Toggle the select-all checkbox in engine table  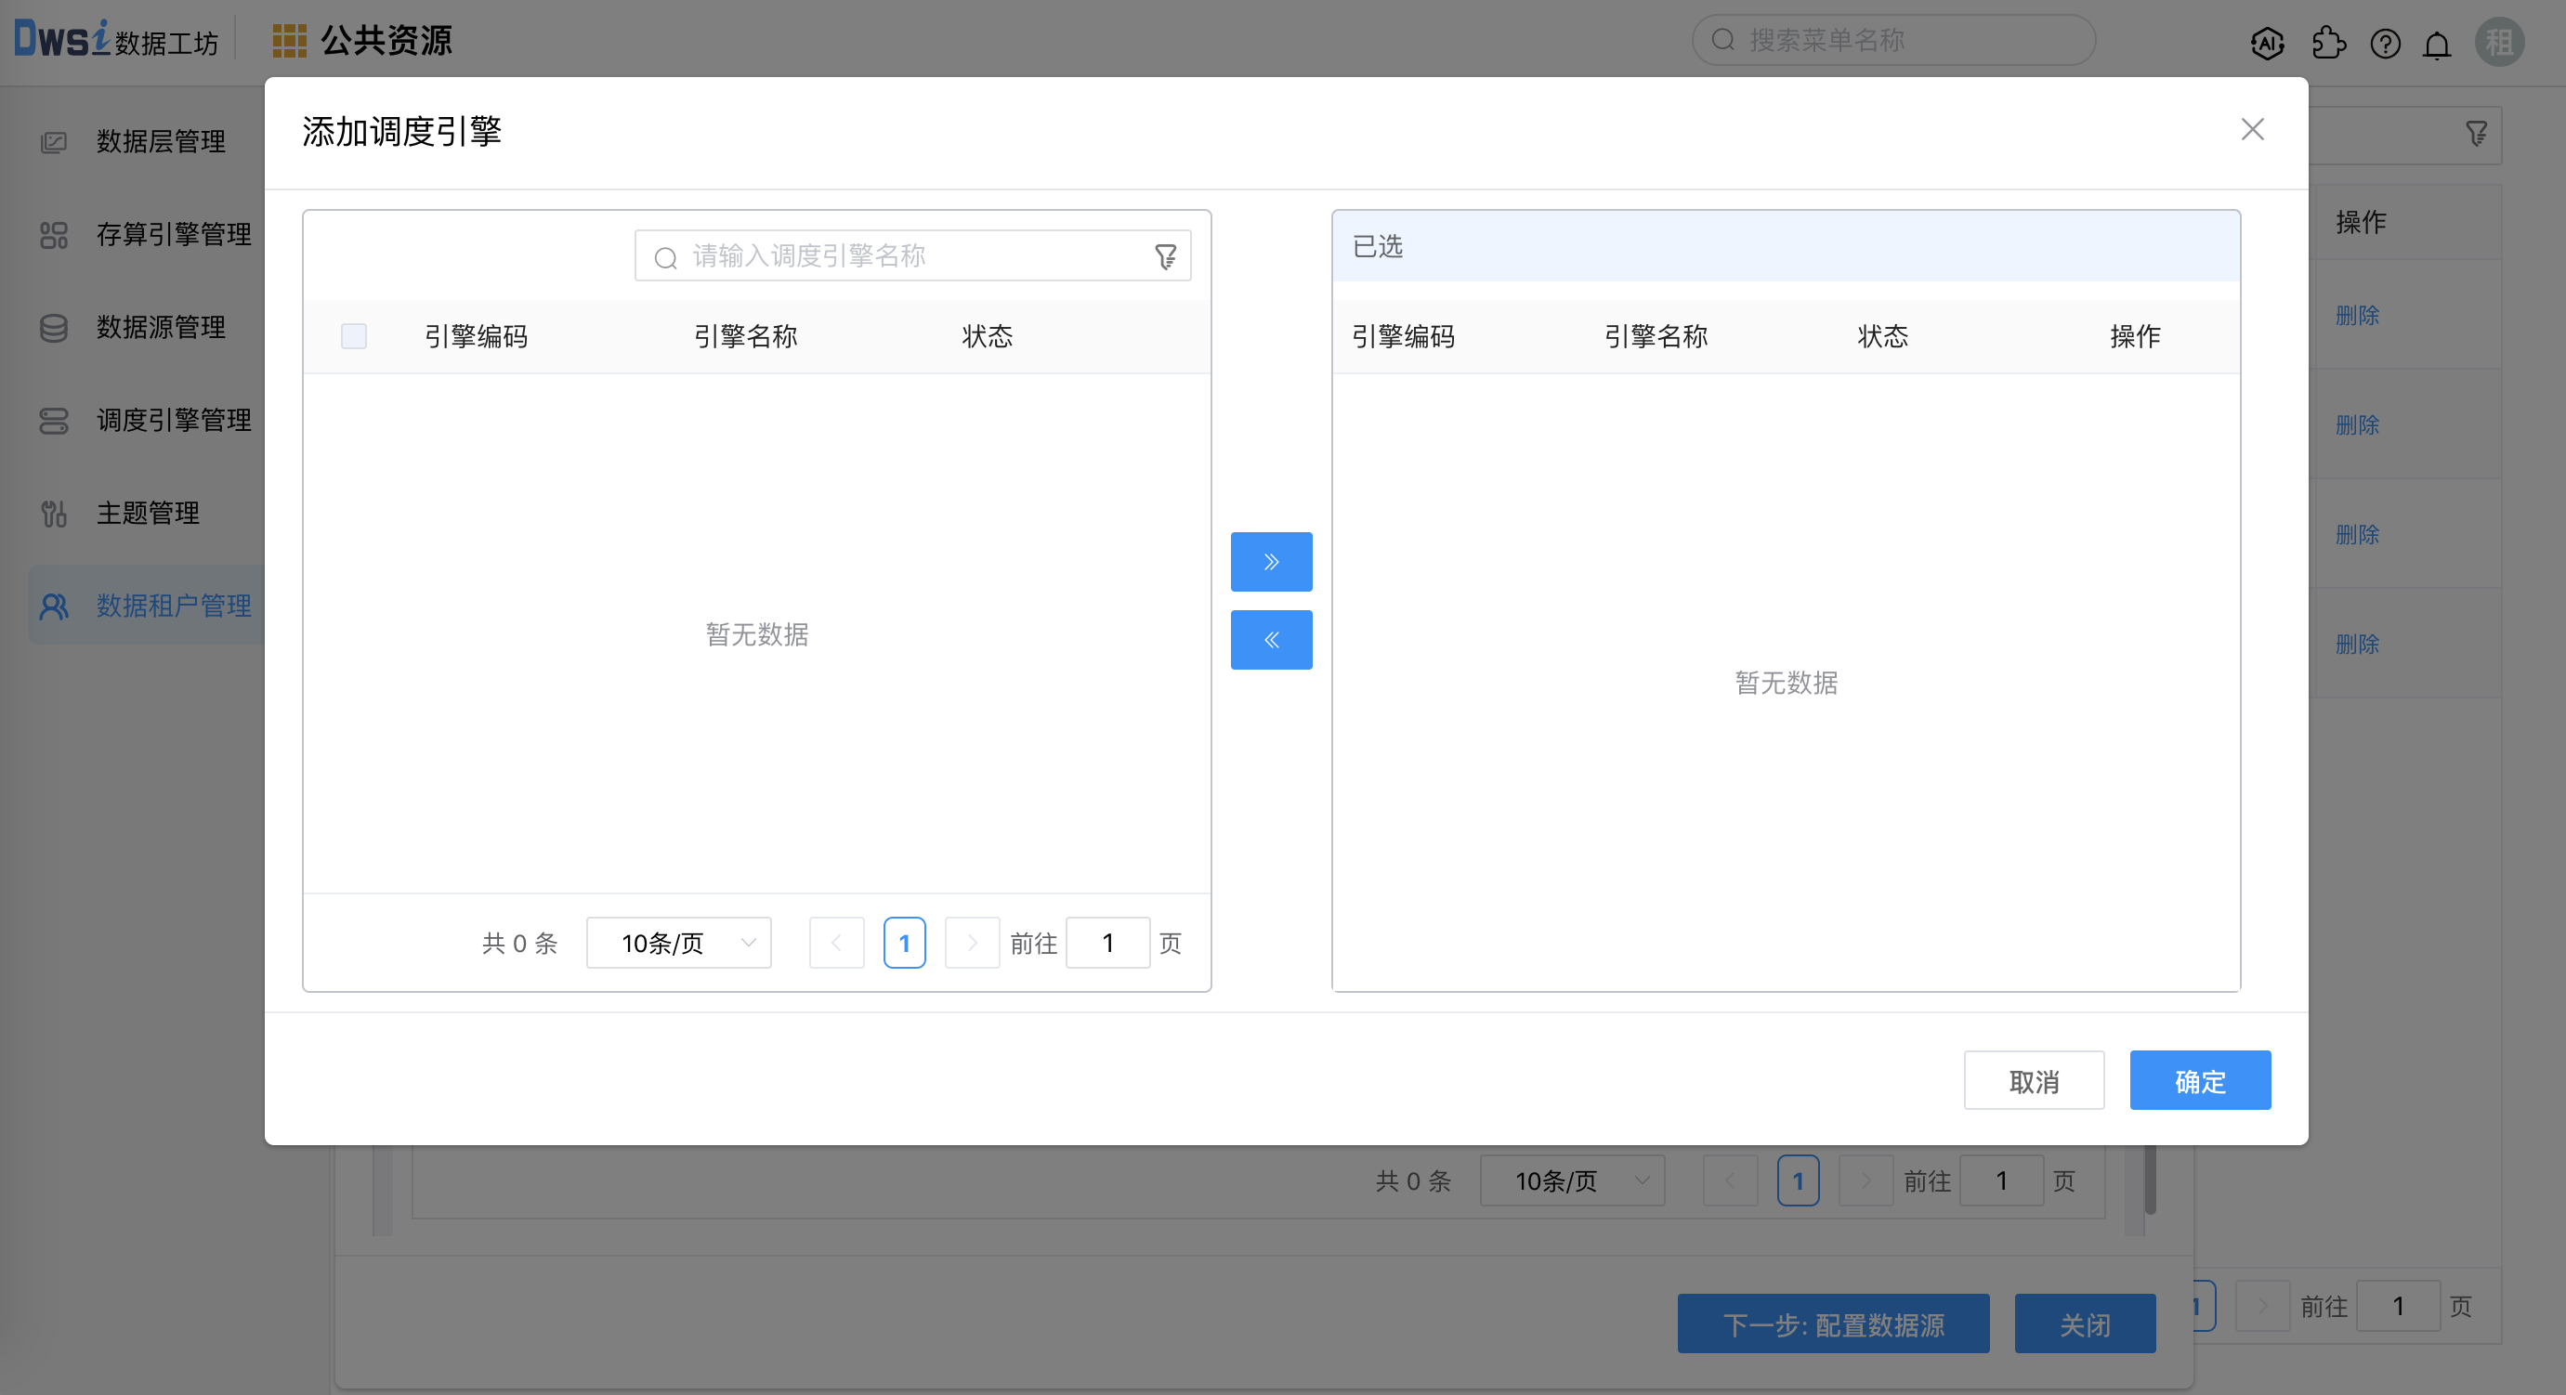354,335
